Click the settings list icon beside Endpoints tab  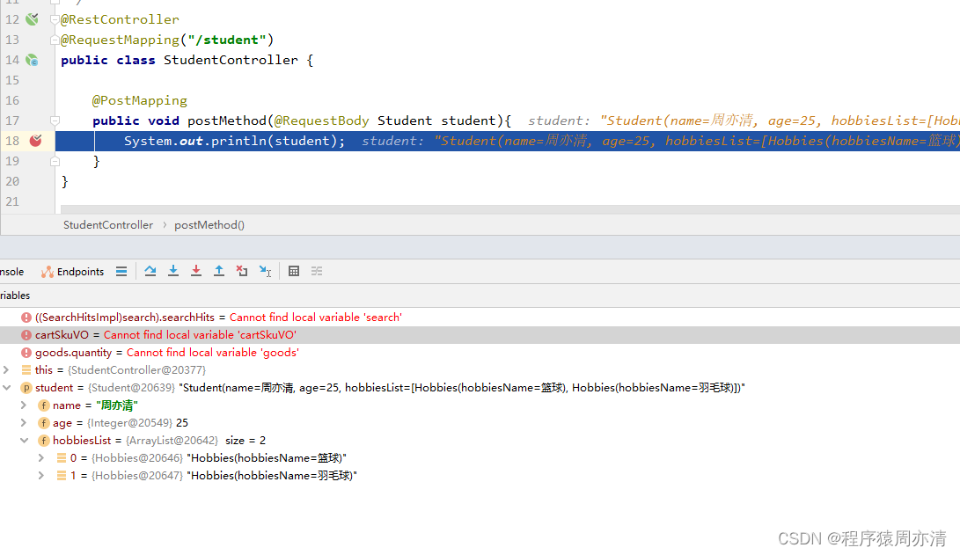coord(121,271)
